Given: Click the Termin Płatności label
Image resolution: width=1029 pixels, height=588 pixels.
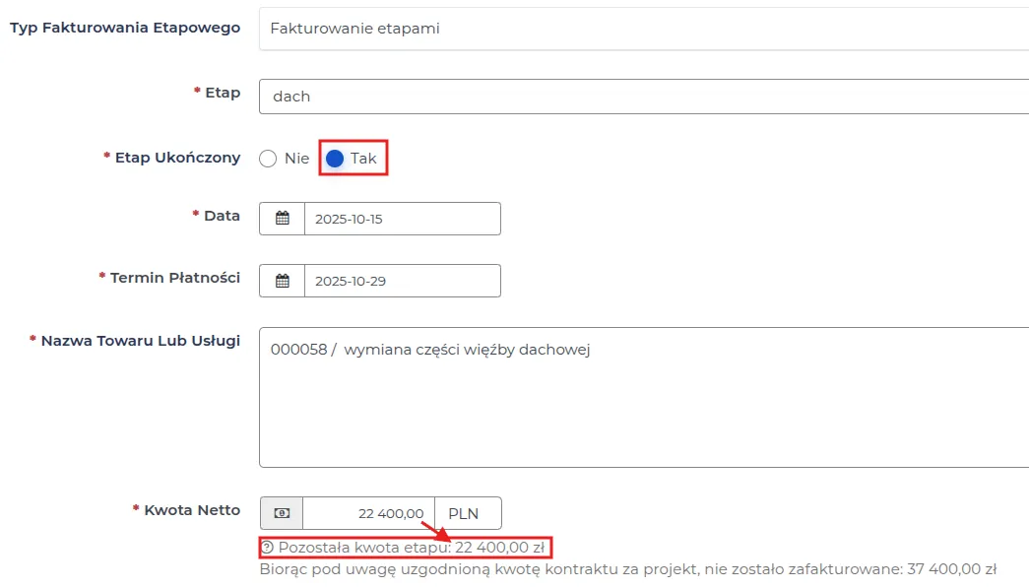Looking at the screenshot, I should [x=174, y=278].
